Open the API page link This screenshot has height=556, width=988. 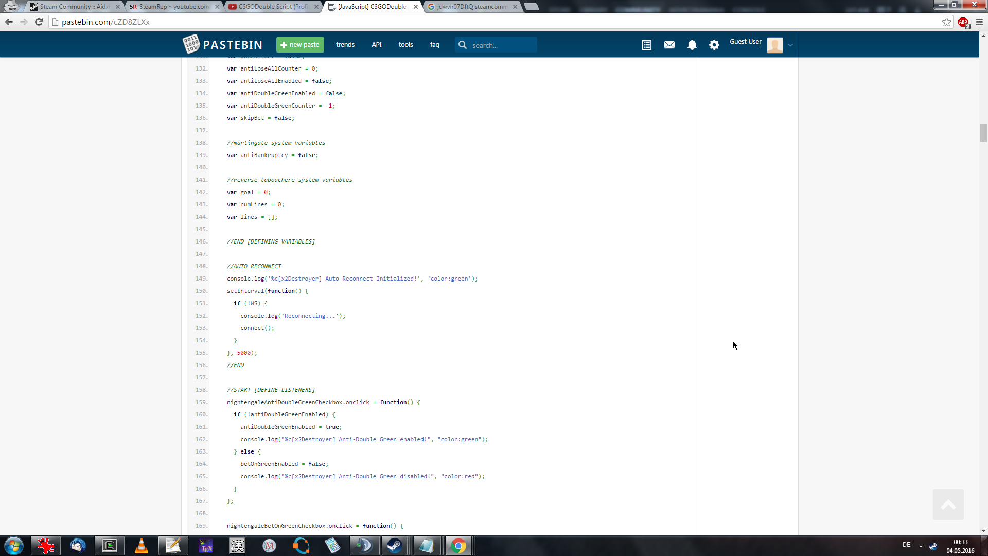point(376,45)
